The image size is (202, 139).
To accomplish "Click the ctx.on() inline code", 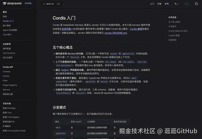I will tap(80, 93).
